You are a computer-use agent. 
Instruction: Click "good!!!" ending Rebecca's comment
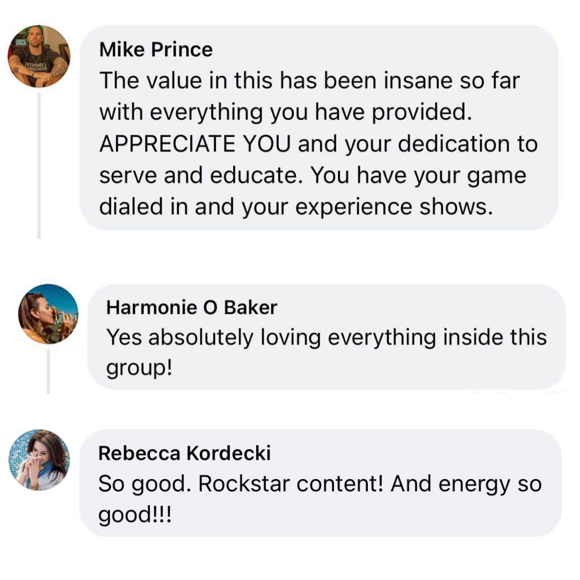coord(135,515)
